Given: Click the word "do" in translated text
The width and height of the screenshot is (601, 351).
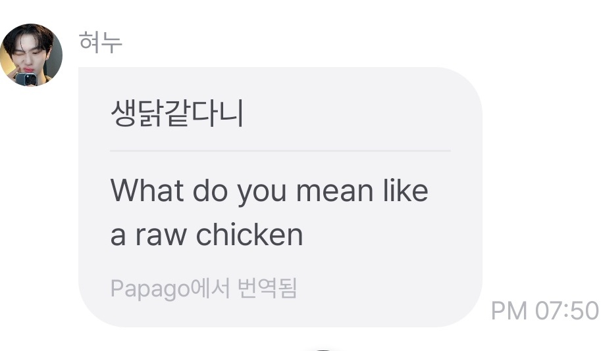Looking at the screenshot, I should pyautogui.click(x=210, y=190).
